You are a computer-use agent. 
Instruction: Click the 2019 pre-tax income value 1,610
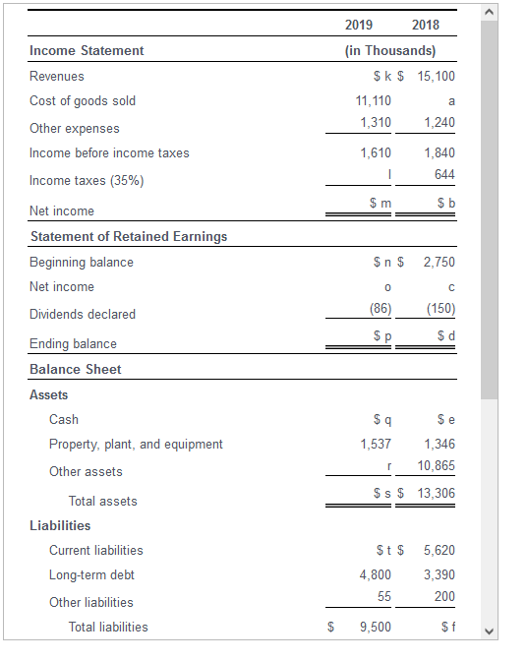pos(376,153)
